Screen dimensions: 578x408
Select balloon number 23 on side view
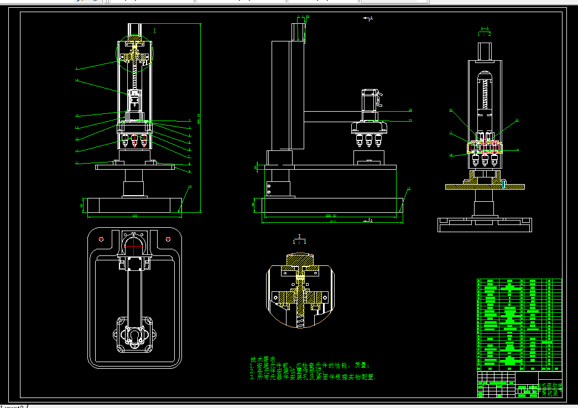pos(410,110)
